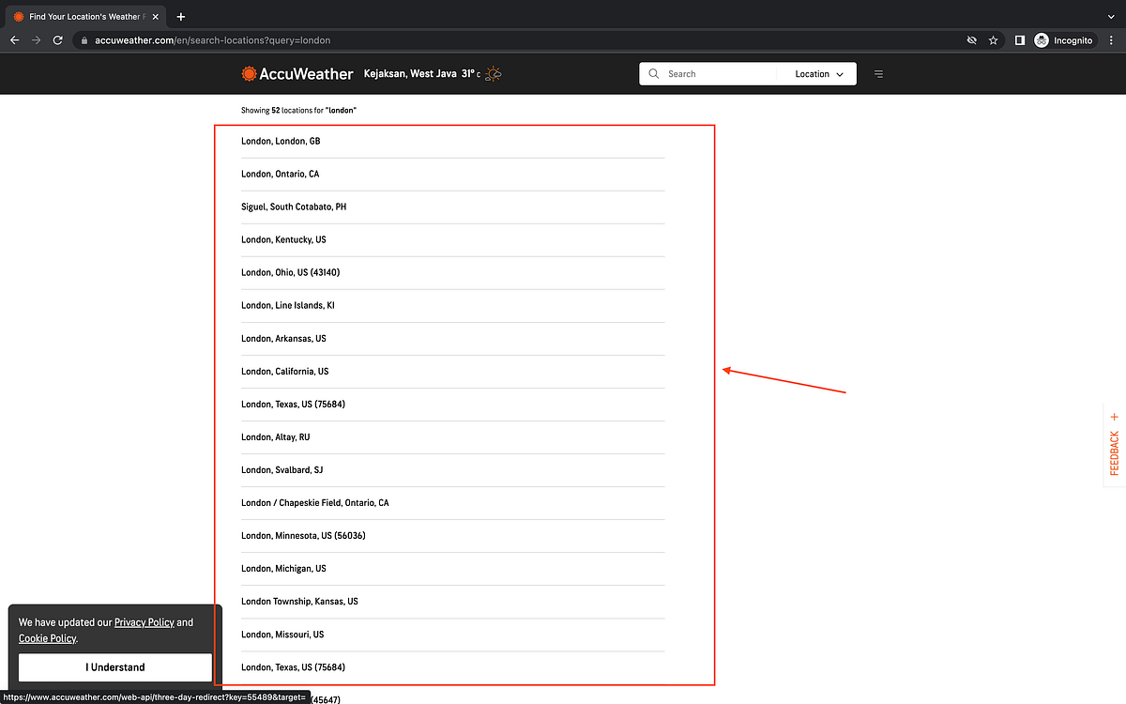The height and width of the screenshot is (704, 1126).
Task: Click the eye-off tracking icon in address bar
Action: coord(971,40)
